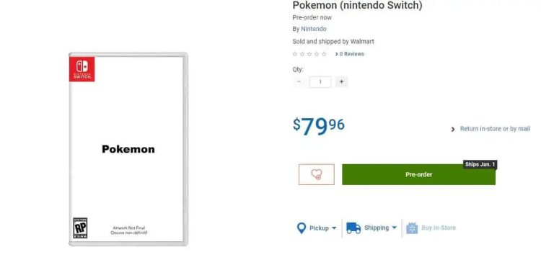Click the heart wishlist icon button

(x=317, y=174)
